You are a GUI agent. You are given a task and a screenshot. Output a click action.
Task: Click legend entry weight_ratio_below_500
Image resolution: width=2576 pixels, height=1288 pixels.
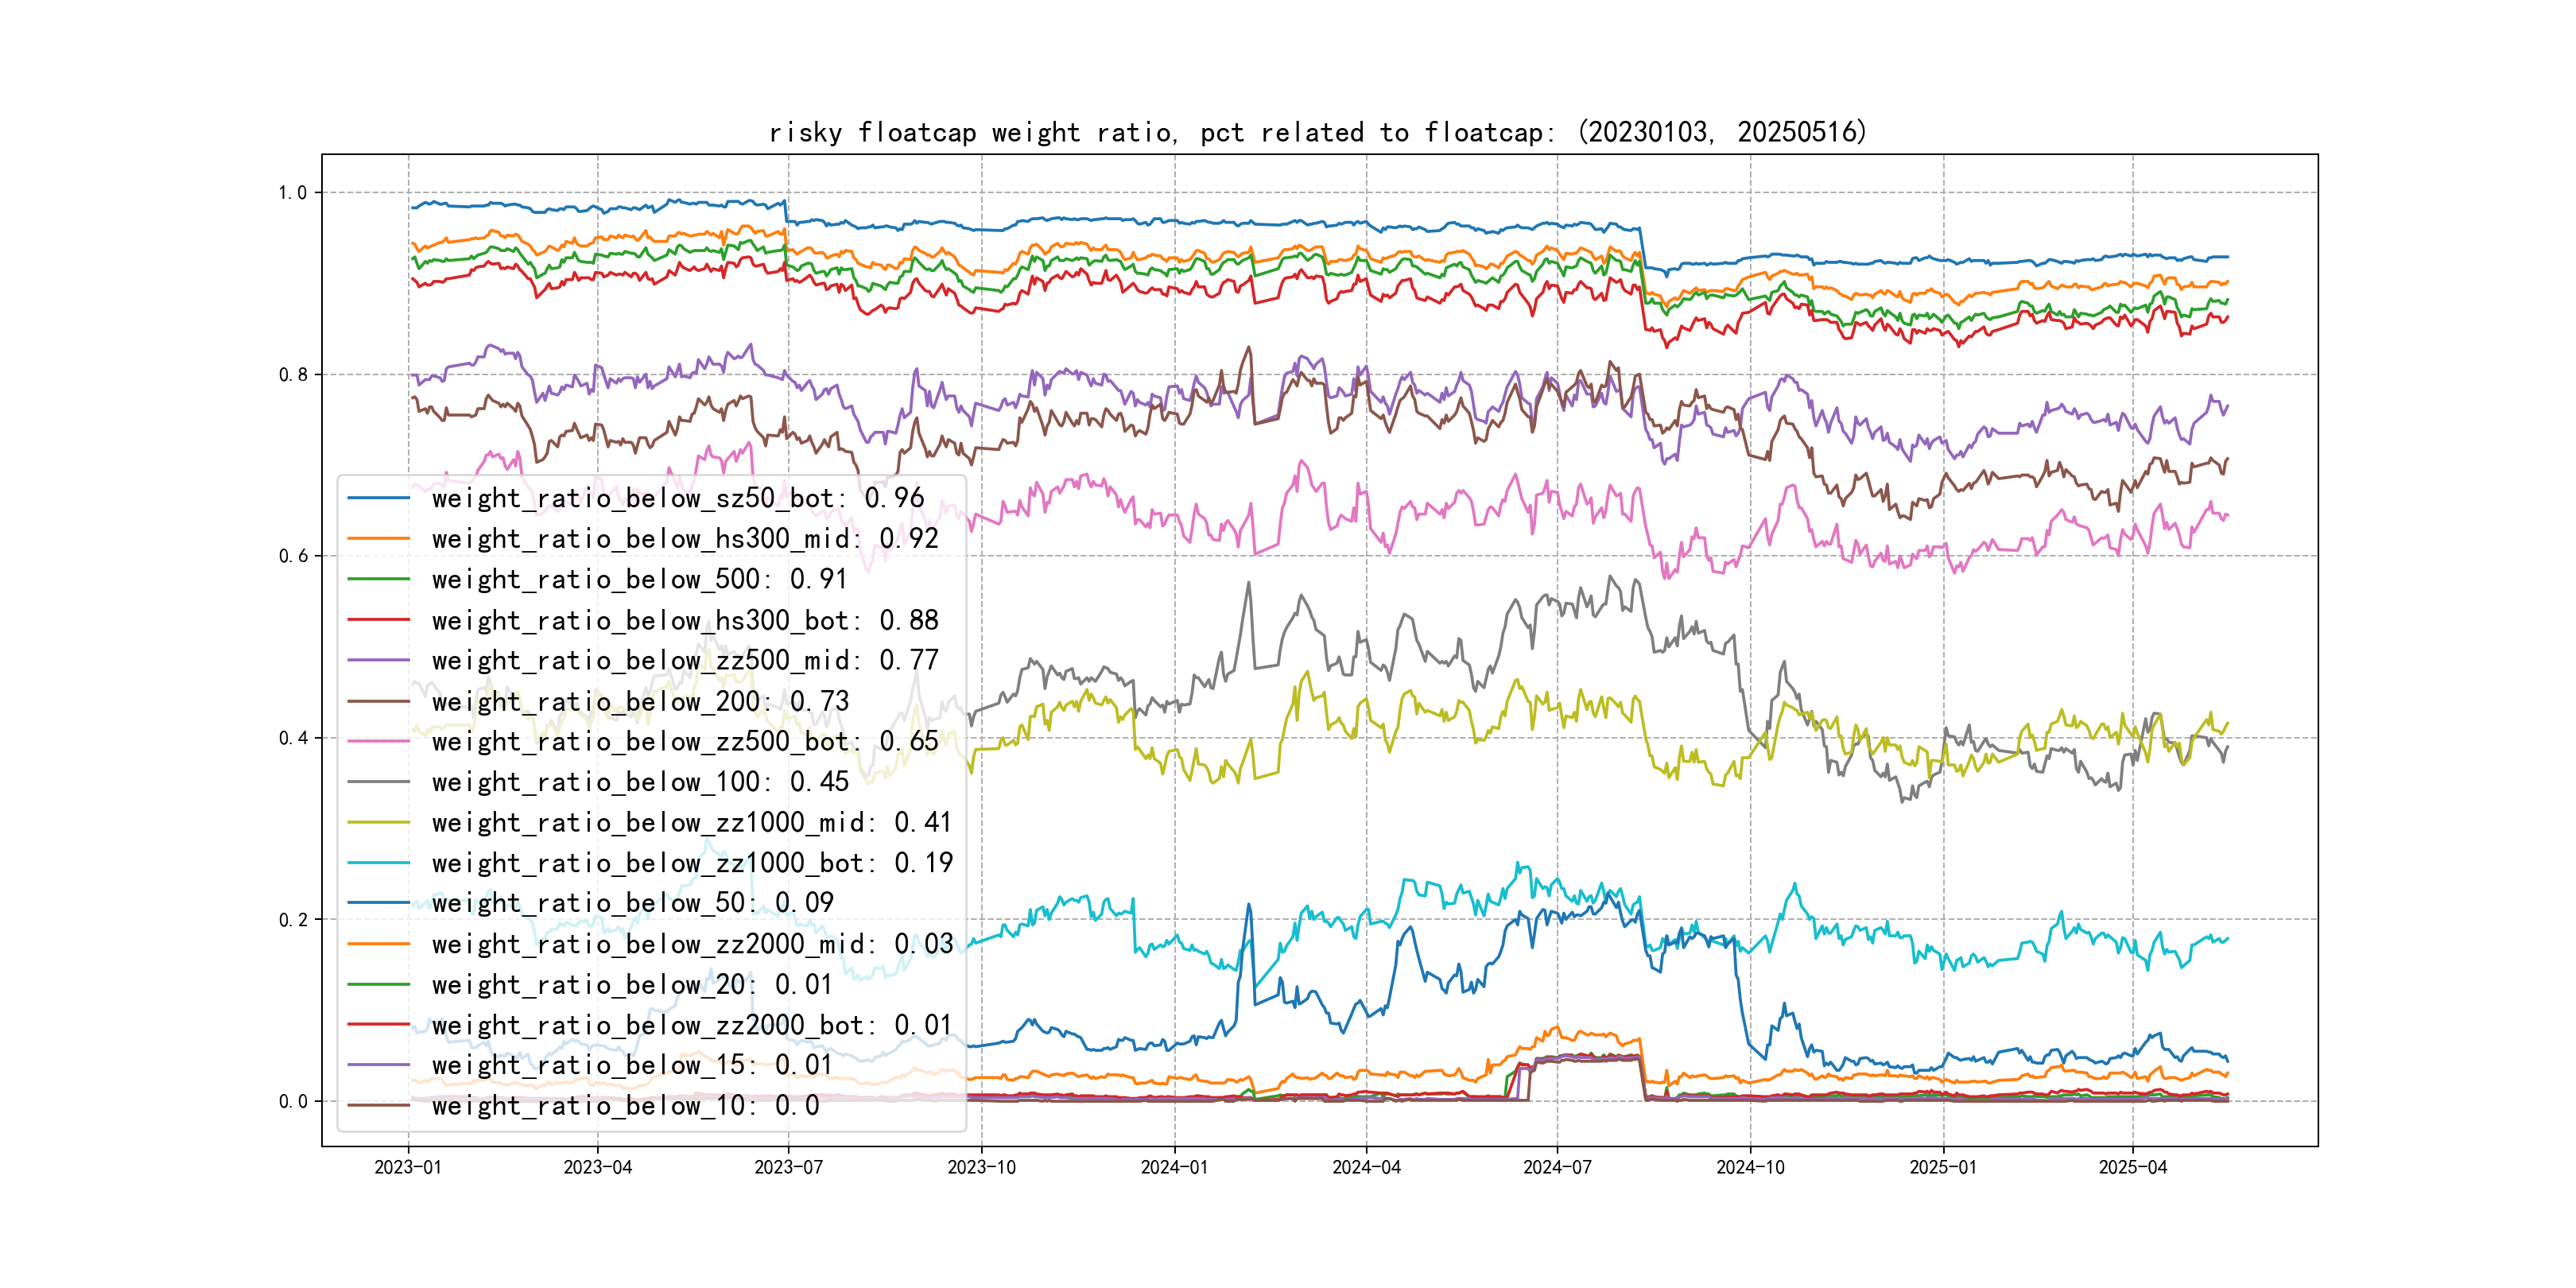tap(638, 579)
